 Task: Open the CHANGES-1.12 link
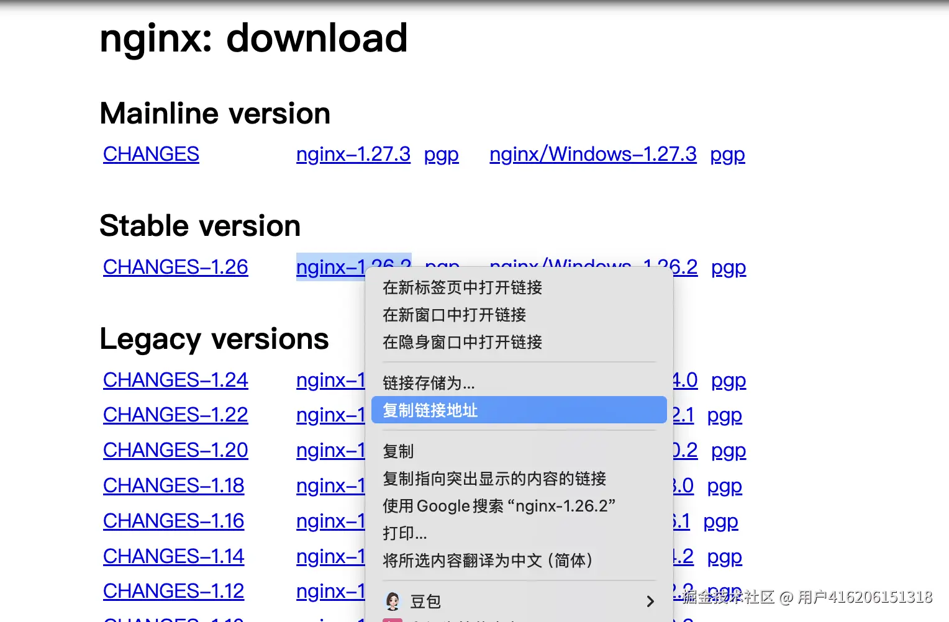[174, 591]
